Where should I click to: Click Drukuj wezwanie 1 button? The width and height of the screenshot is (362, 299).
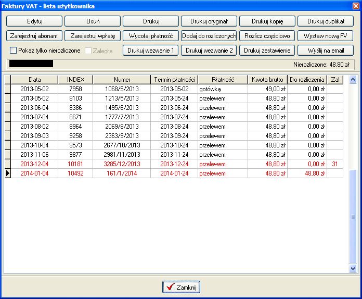[x=151, y=51]
